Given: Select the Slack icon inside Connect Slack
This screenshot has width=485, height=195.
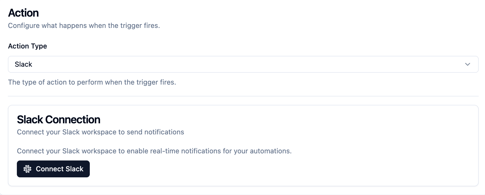Looking at the screenshot, I should 28,169.
